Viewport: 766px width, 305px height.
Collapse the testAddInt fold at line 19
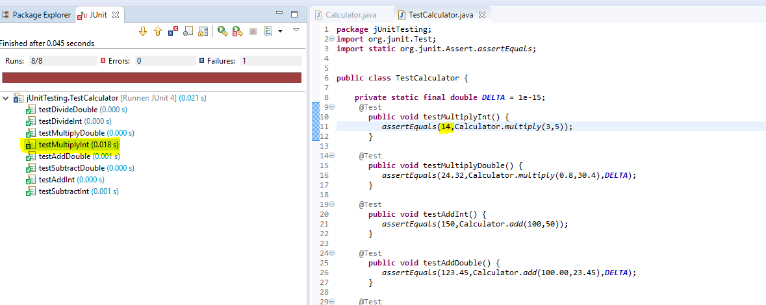[331, 204]
